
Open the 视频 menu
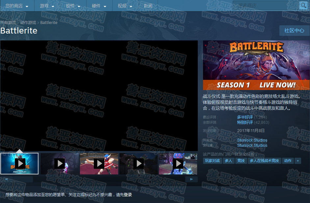tap(125, 6)
